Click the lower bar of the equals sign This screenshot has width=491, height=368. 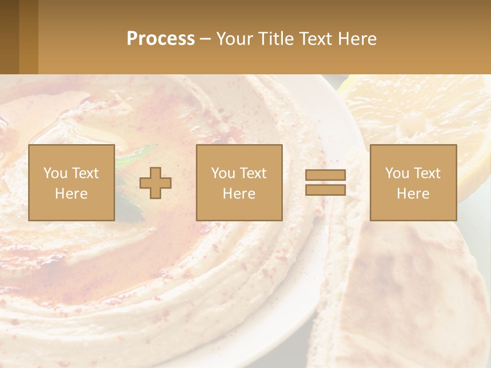pos(325,190)
